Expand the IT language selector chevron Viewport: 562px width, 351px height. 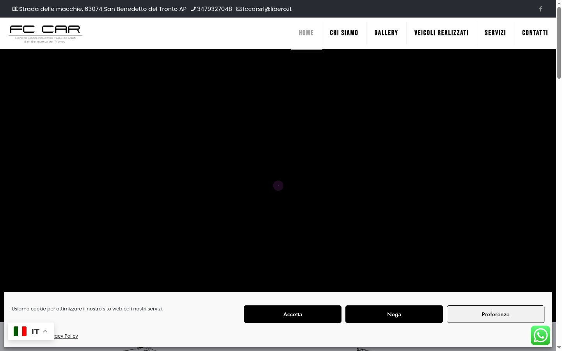coord(45,331)
